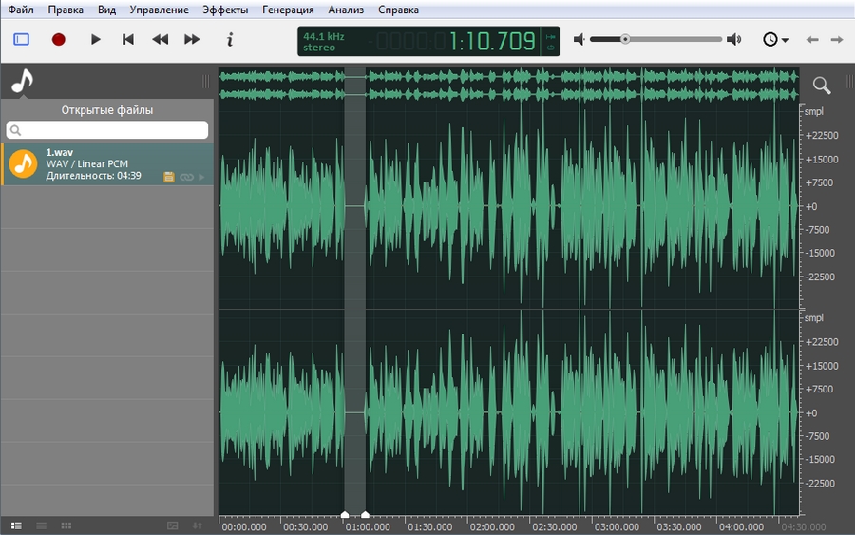The image size is (855, 535).
Task: Toggle the loop icon in time display
Action: (550, 48)
